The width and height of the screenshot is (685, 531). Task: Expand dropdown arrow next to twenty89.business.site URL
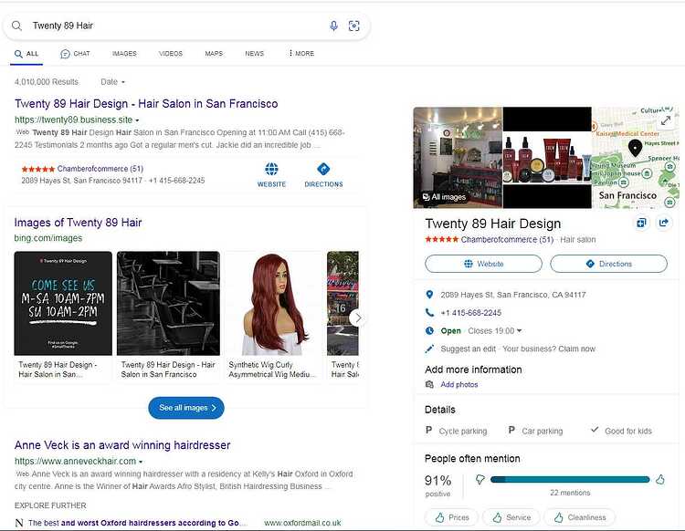(137, 120)
